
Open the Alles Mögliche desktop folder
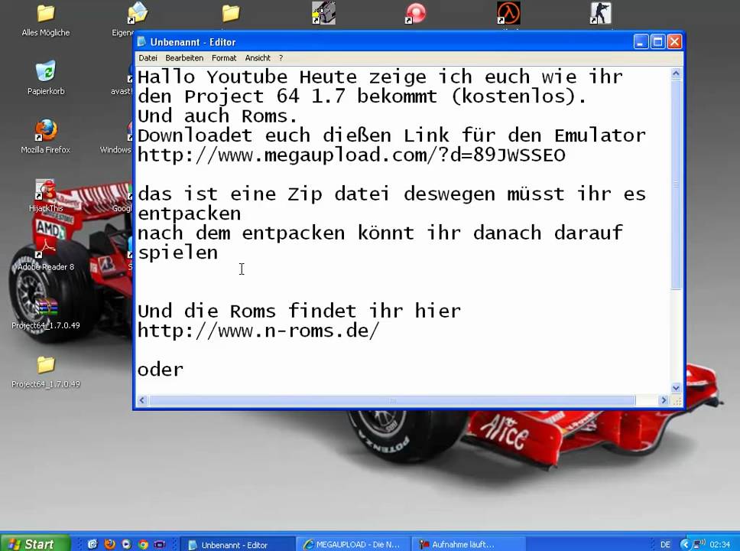(x=46, y=20)
